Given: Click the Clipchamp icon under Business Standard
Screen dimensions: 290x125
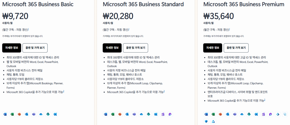Looking at the screenshot, I should pyautogui.click(x=163, y=114).
